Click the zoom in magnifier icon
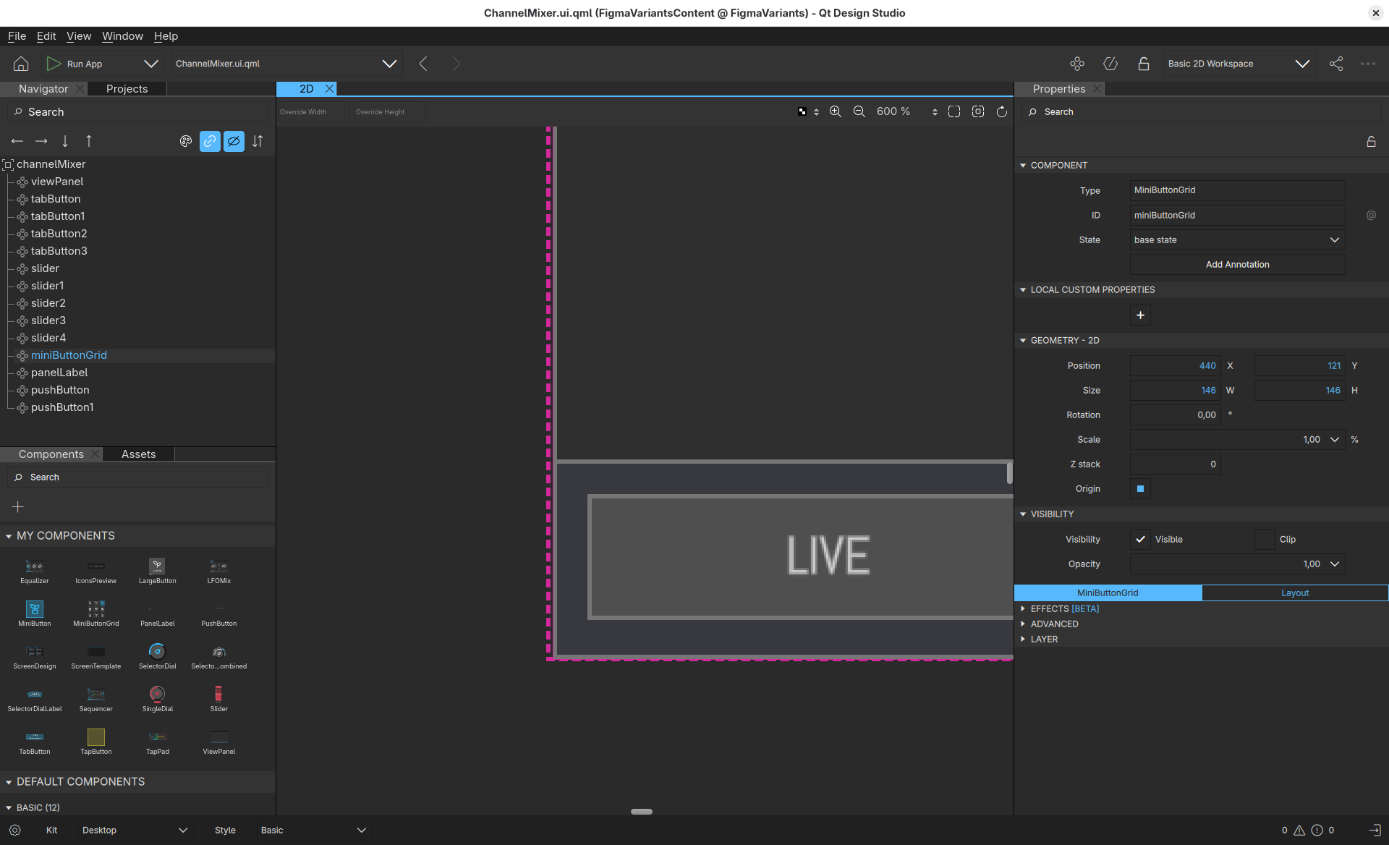The width and height of the screenshot is (1389, 845). pyautogui.click(x=836, y=111)
